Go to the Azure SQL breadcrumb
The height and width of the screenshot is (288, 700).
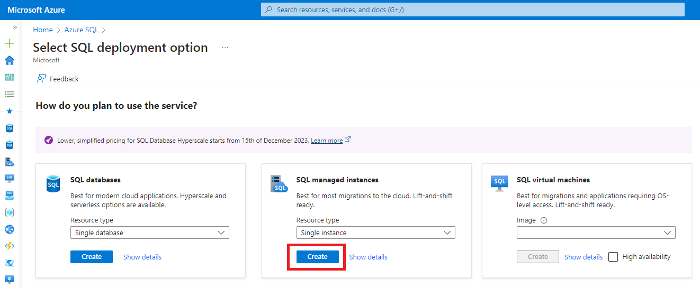pos(82,30)
